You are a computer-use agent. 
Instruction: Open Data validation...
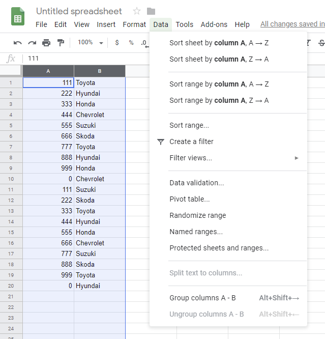pyautogui.click(x=228, y=183)
